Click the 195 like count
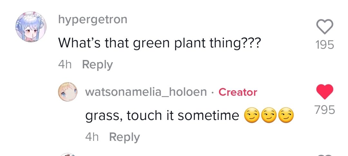The image size is (348, 156). click(325, 45)
